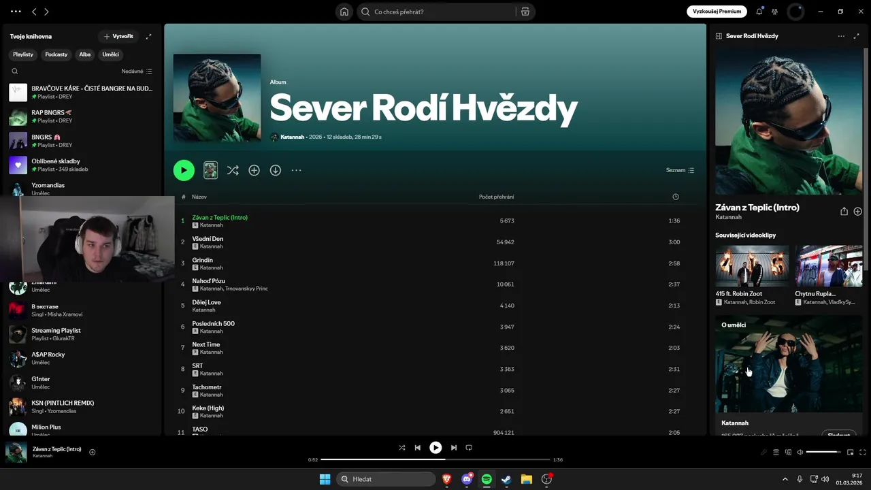Open Seznam view dropdown
Screen dimensions: 871x490
pos(680,170)
